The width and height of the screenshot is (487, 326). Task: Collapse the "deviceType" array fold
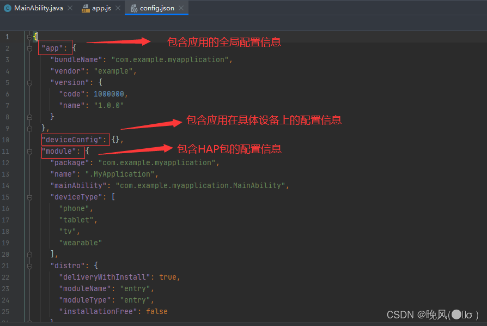coord(29,197)
